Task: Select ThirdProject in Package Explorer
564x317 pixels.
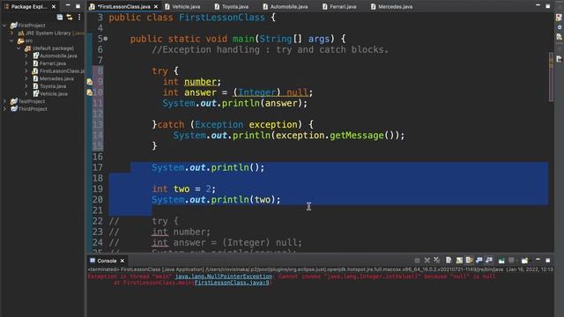Action: coord(33,109)
